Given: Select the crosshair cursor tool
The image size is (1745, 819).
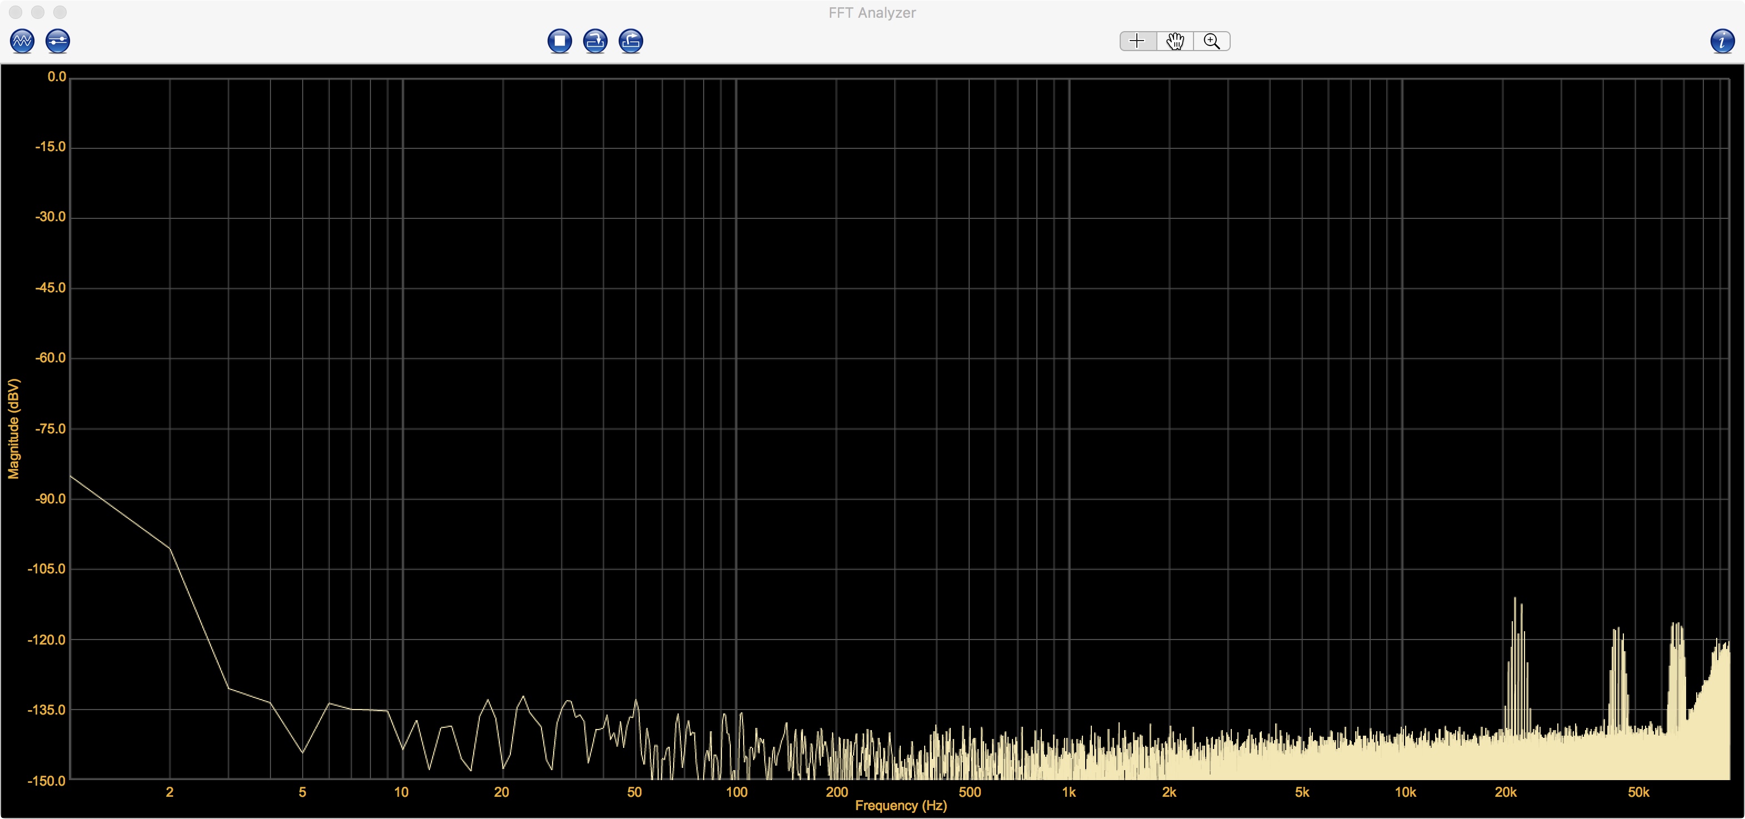Looking at the screenshot, I should [x=1137, y=41].
